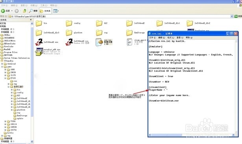The height and width of the screenshot is (144, 242).
Task: Select 本地磁盘 (C:) drive in tree
Action: pyautogui.click(x=7, y=29)
